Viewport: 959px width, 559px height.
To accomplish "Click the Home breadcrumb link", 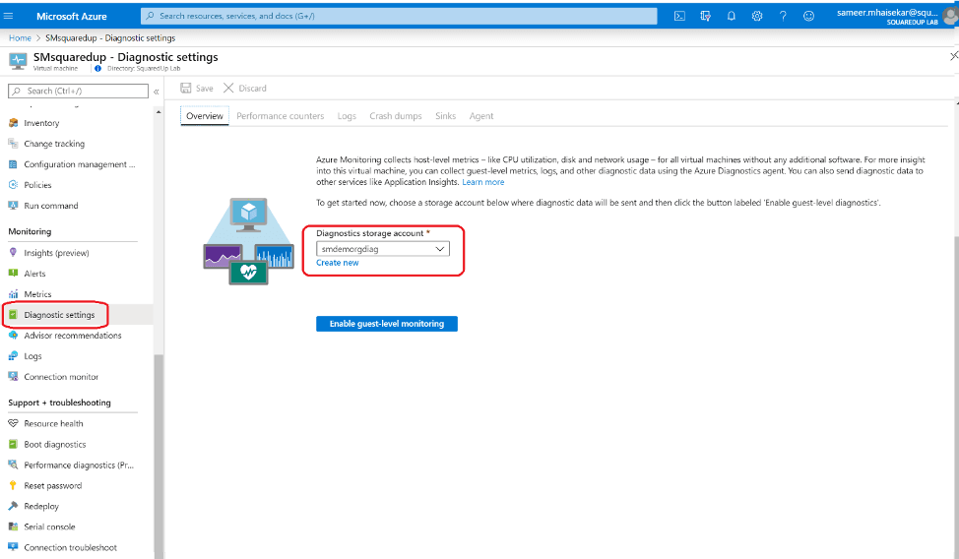I will point(20,37).
